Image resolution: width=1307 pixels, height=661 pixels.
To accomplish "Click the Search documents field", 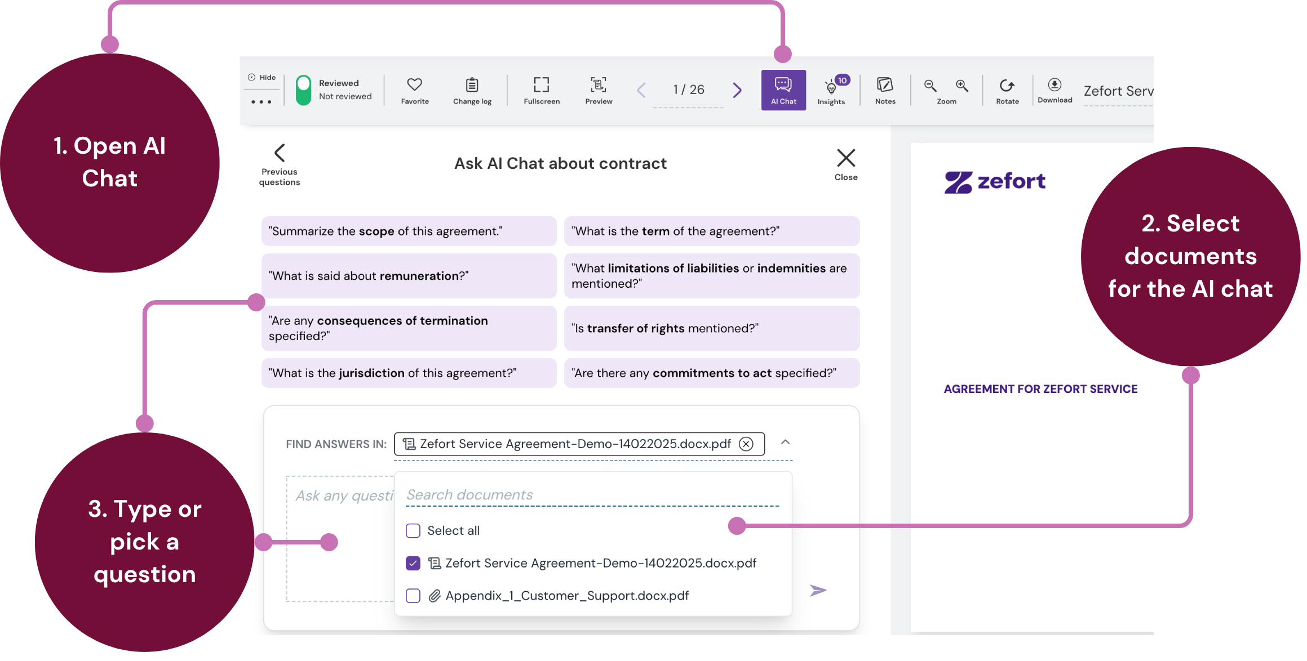I will tap(592, 495).
